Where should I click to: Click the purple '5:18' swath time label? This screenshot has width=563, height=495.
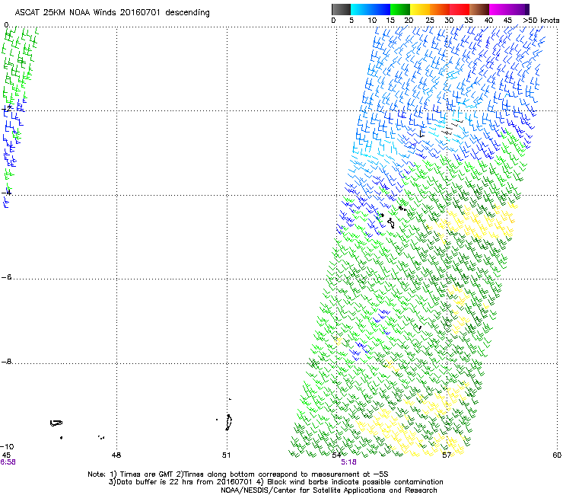point(348,462)
